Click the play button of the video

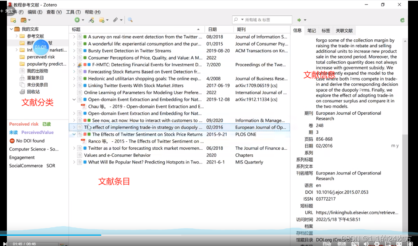tap(5, 243)
